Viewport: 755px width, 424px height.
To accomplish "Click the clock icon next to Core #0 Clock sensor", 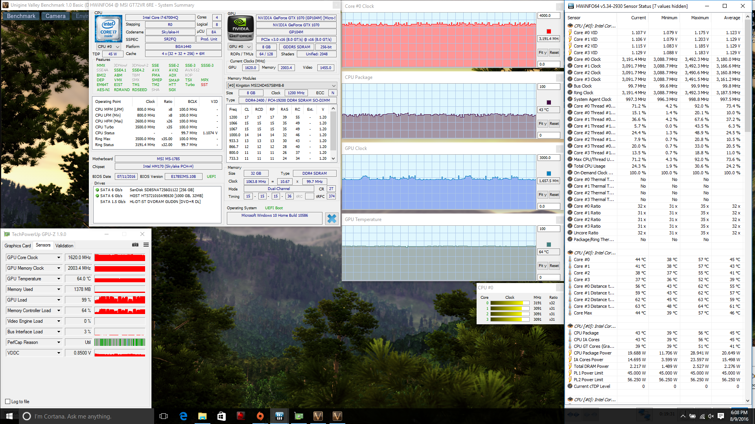I will (x=570, y=59).
